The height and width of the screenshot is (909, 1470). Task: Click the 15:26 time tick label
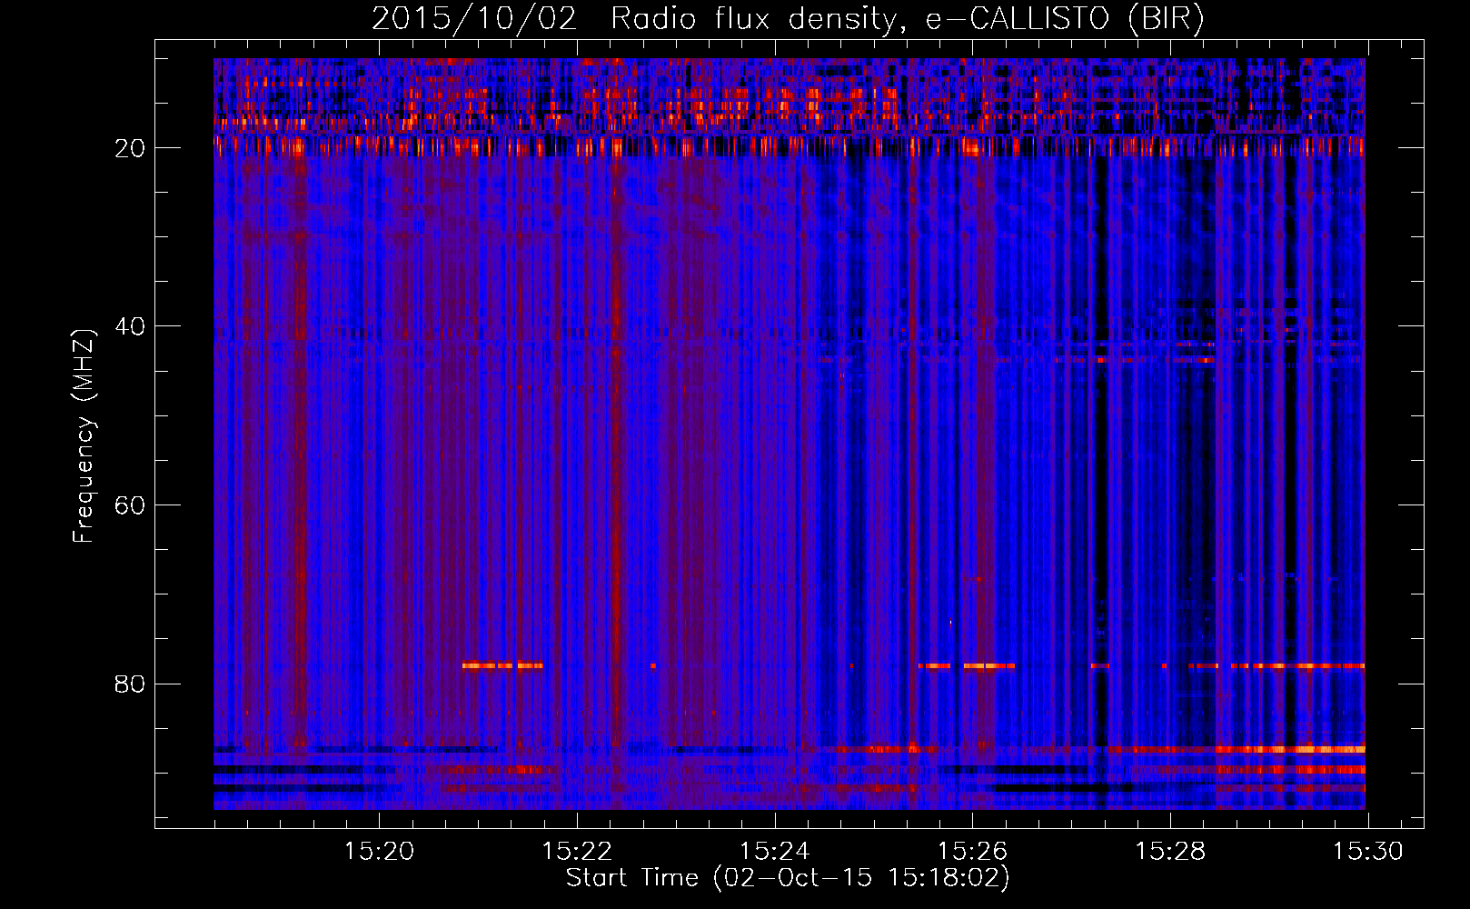point(972,851)
